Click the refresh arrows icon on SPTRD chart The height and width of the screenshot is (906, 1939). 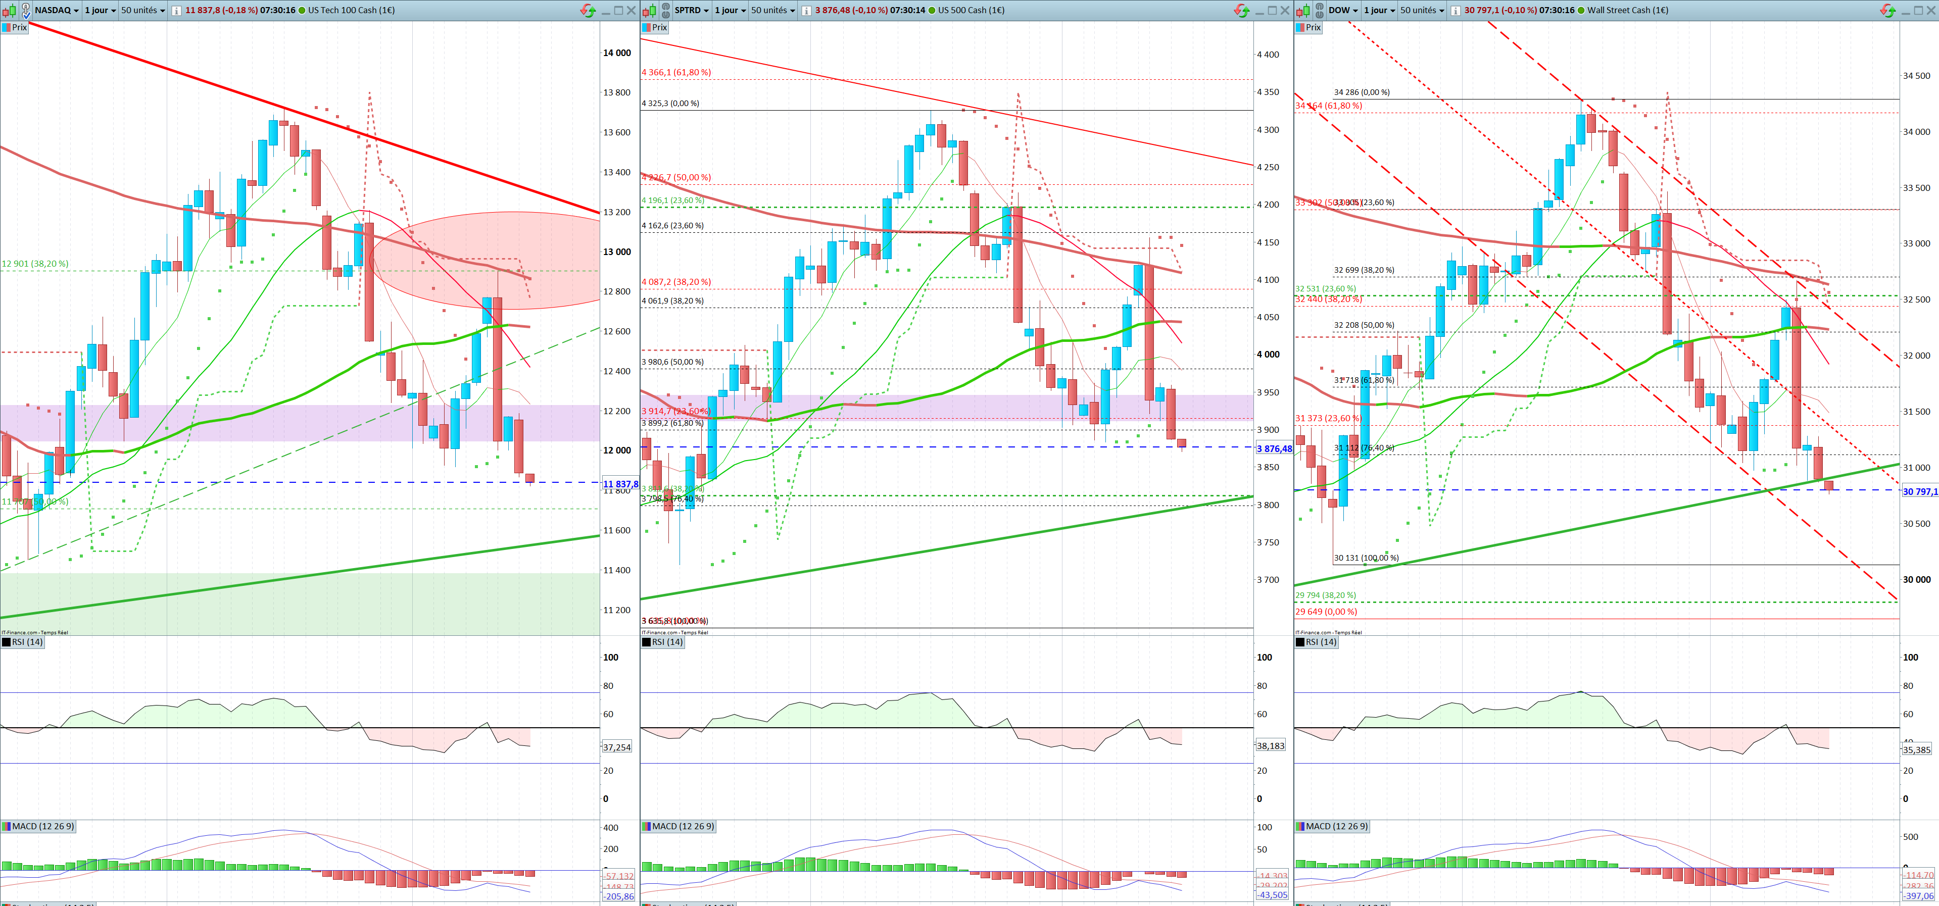click(x=1241, y=11)
